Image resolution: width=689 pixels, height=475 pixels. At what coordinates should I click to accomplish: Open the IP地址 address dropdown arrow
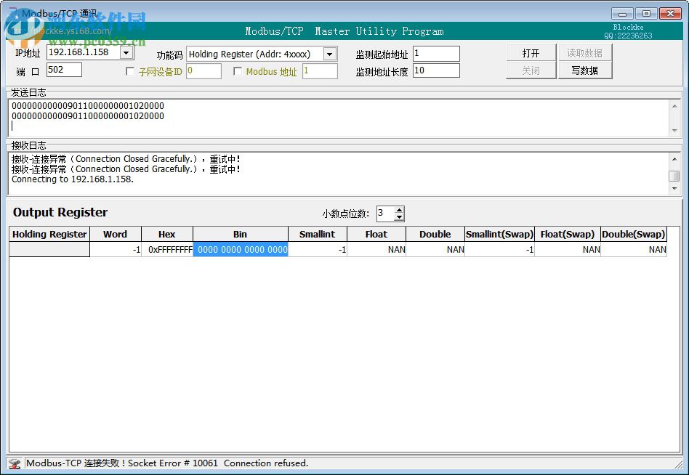[126, 52]
